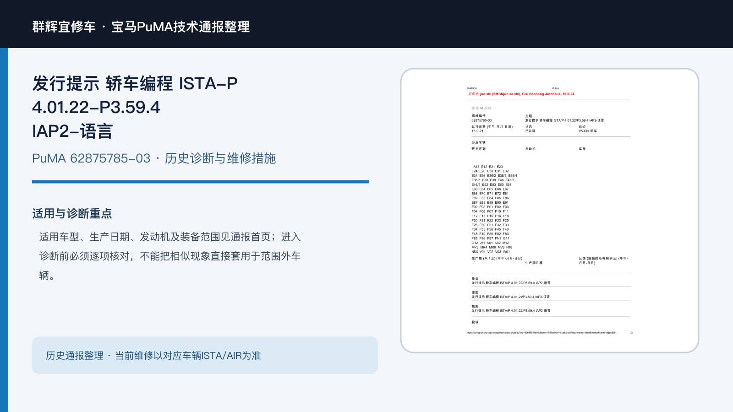Click the red printed-by line in the document
This screenshot has width=733, height=412.
521,94
